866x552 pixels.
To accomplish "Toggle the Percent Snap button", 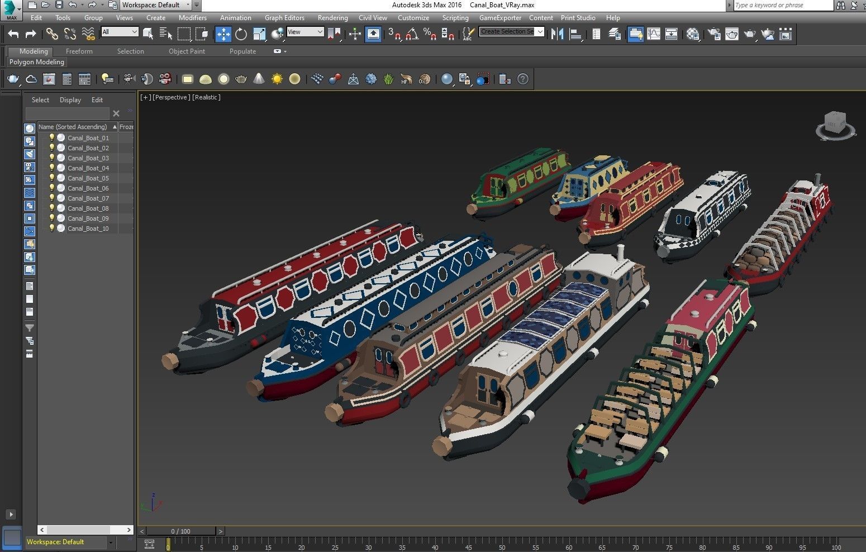I will point(430,34).
